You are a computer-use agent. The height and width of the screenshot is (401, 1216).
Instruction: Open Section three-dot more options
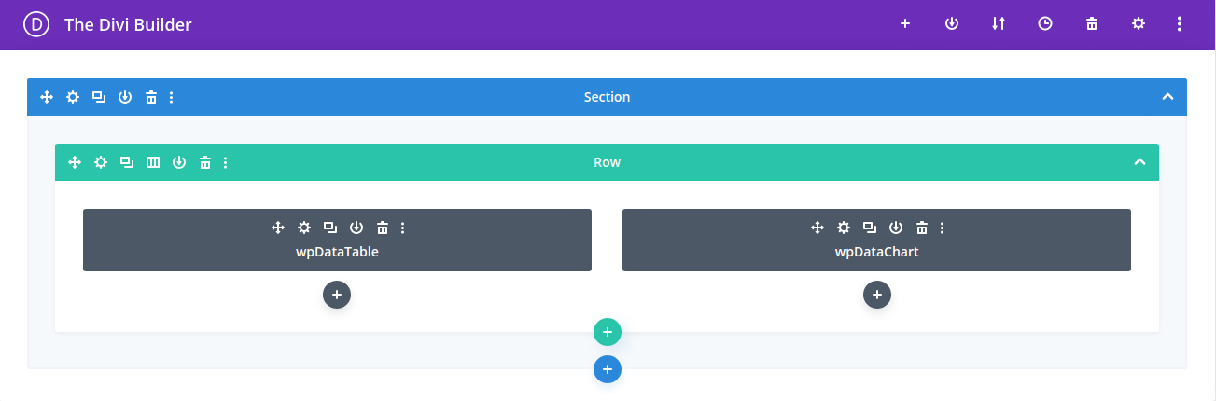[x=172, y=97]
